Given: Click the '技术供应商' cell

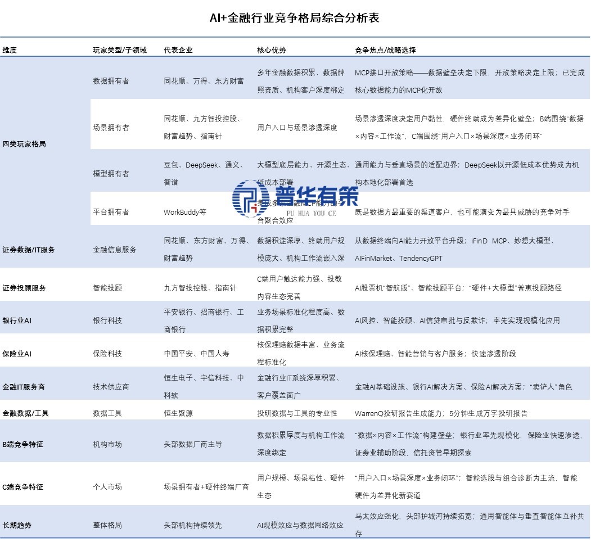Looking at the screenshot, I should [111, 387].
